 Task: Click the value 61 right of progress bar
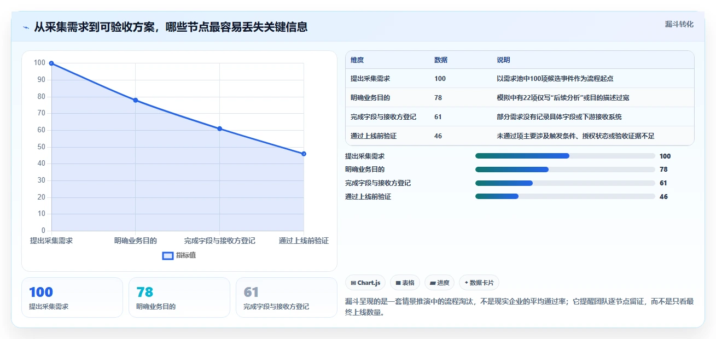(663, 183)
